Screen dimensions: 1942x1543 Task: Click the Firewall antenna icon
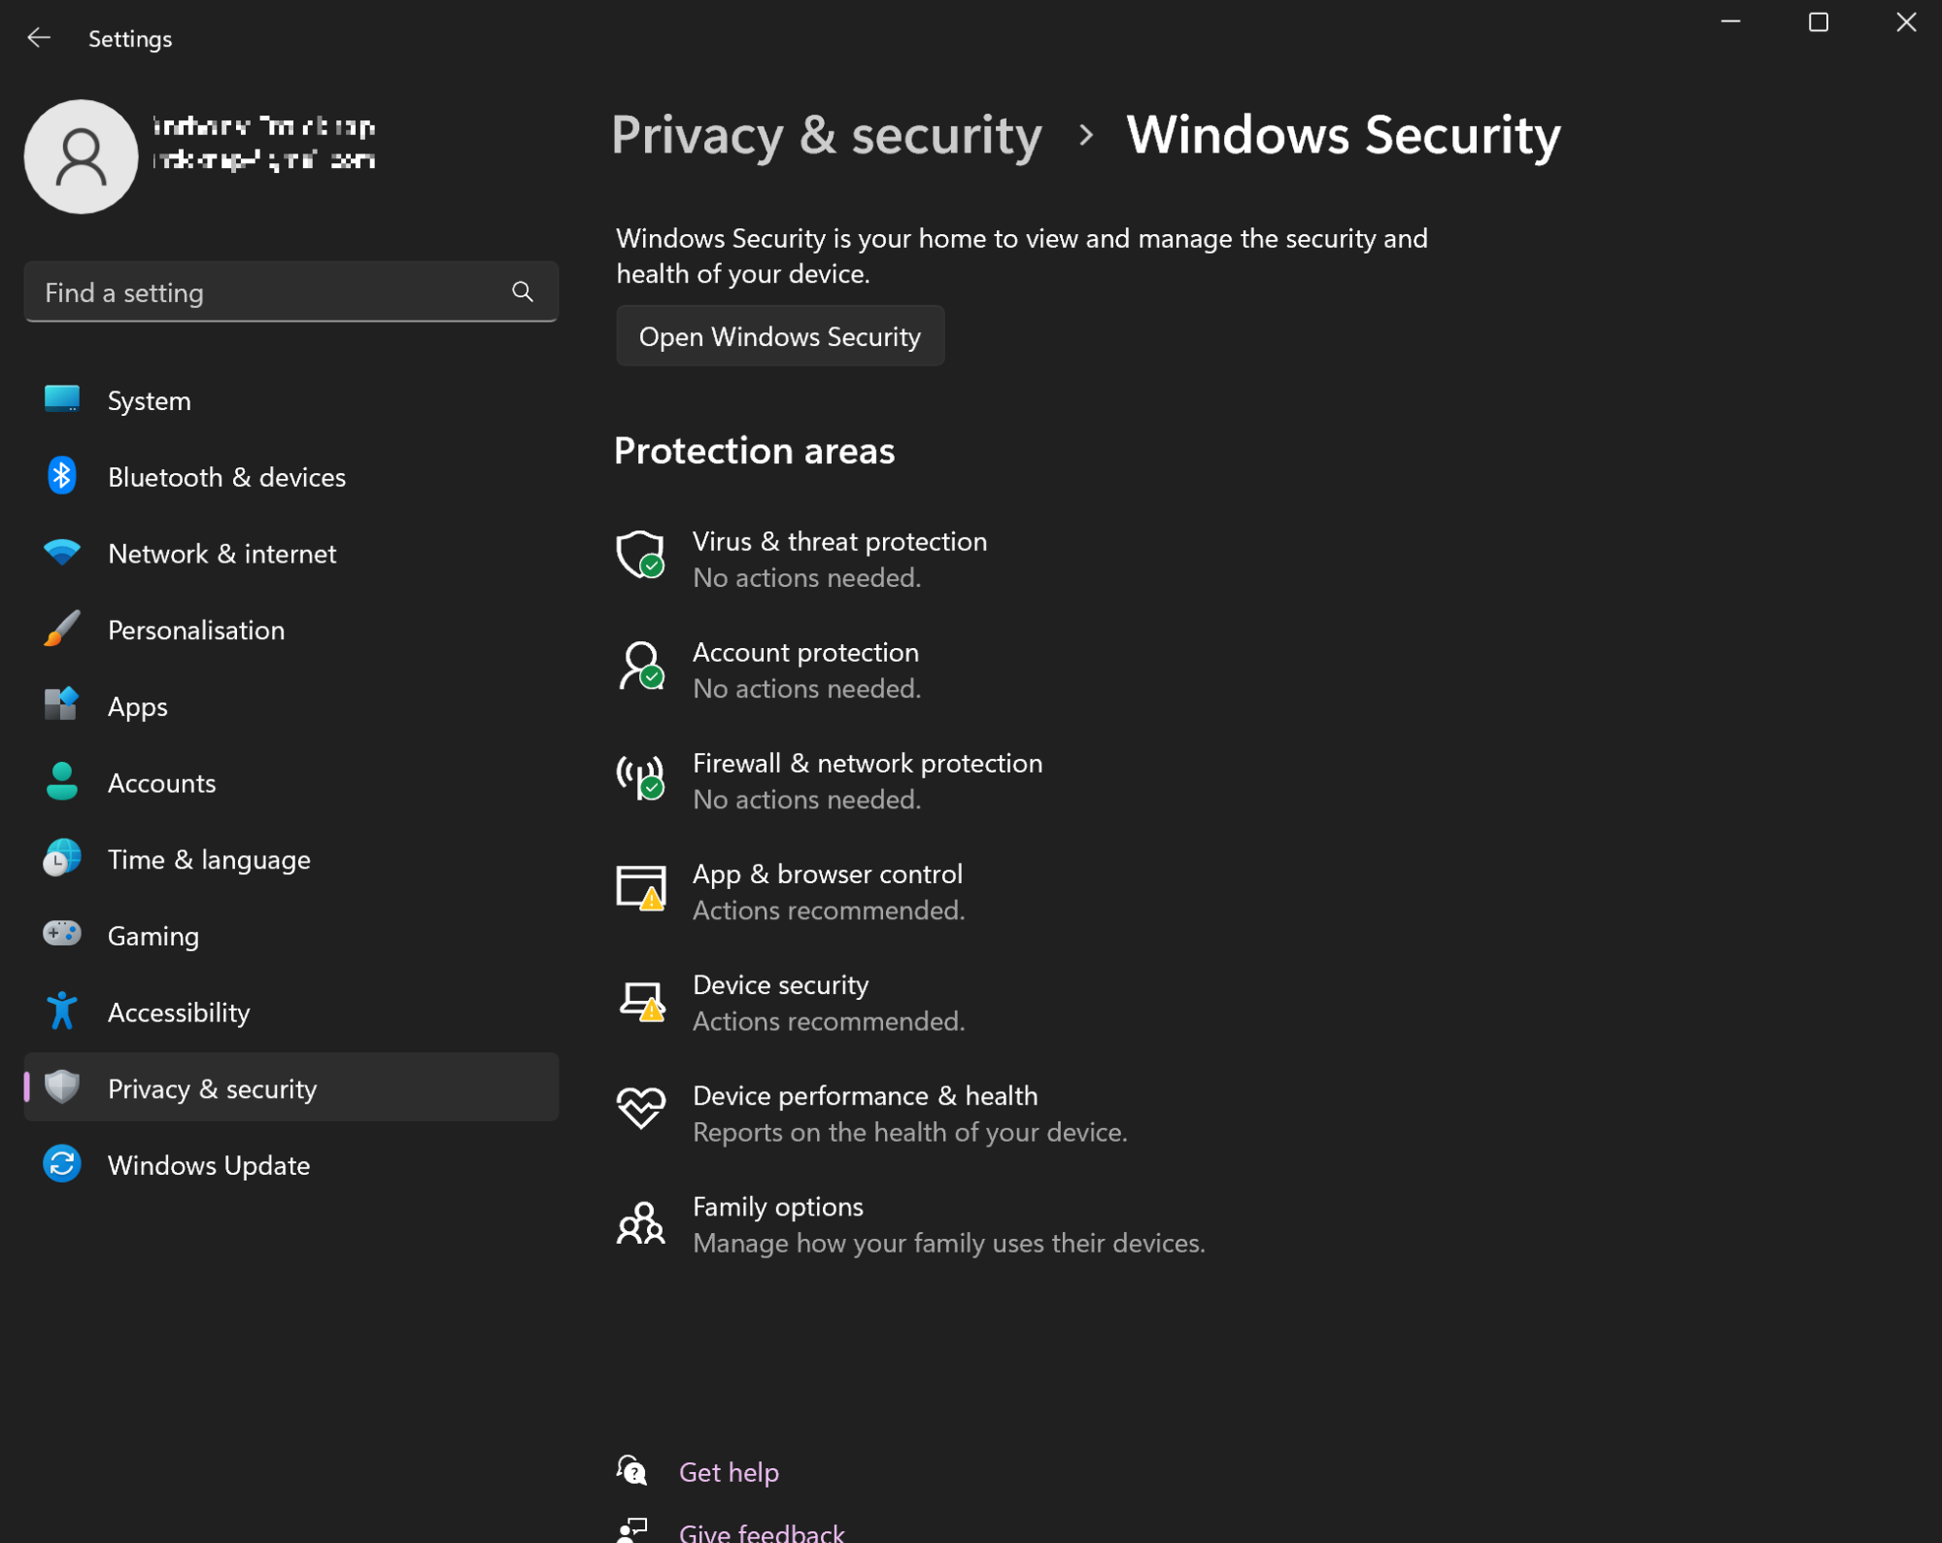(640, 777)
